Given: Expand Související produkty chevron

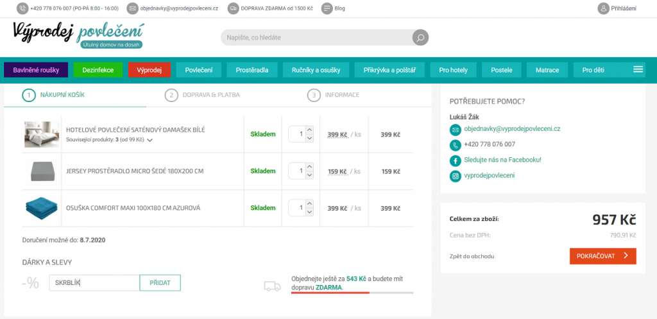Looking at the screenshot, I should pyautogui.click(x=149, y=141).
